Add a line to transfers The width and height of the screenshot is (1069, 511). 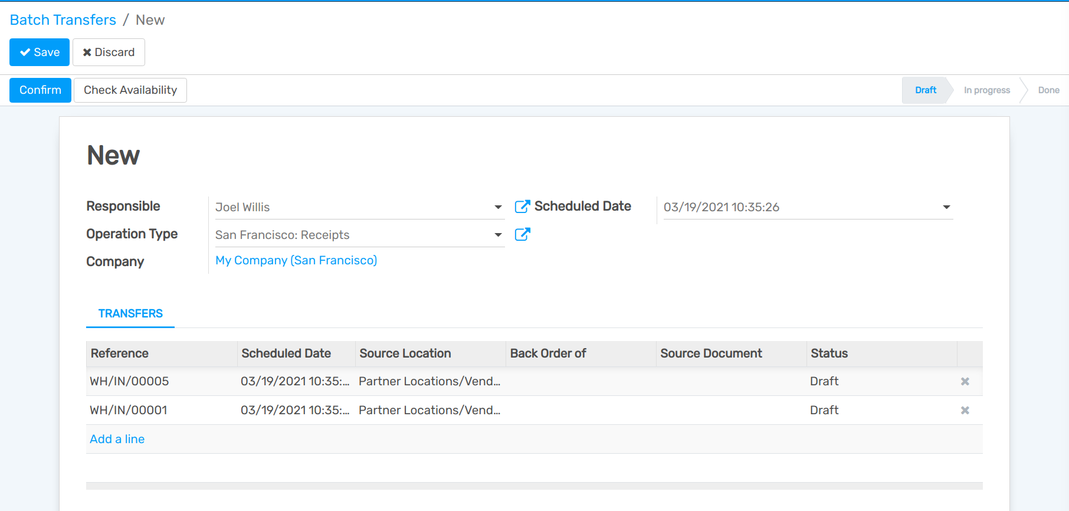117,439
